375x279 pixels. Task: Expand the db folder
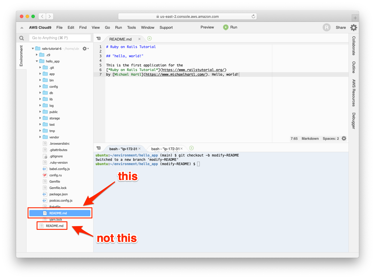click(x=40, y=93)
